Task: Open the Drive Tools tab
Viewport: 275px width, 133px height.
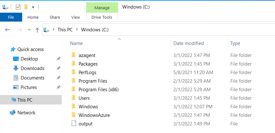Action: (x=102, y=17)
